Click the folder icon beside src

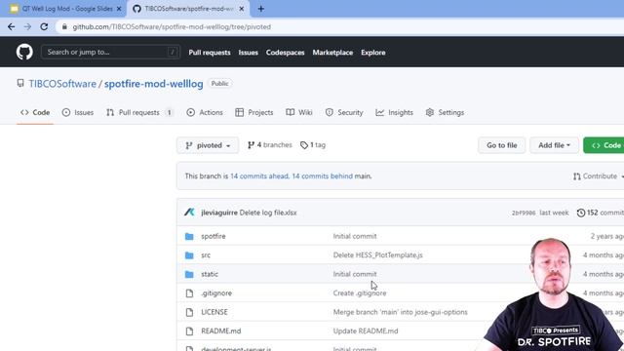tap(189, 255)
